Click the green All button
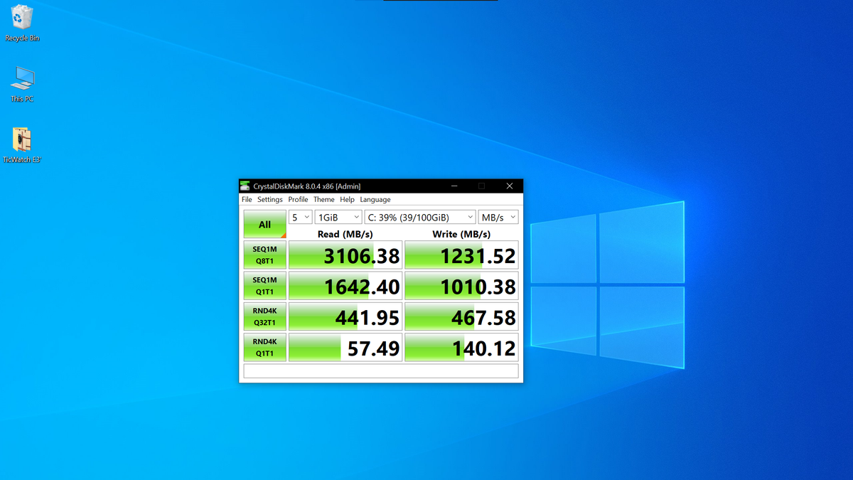The width and height of the screenshot is (853, 480). click(264, 224)
